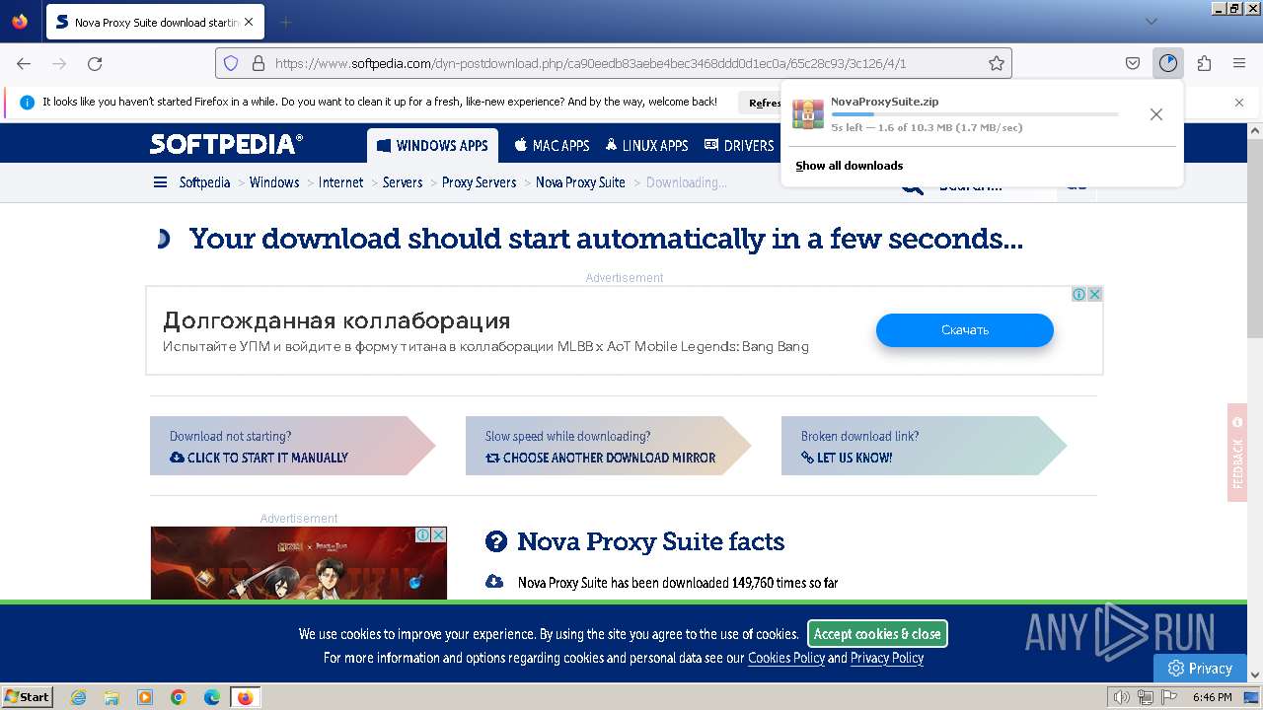Reload the page with refresh icon

point(95,63)
